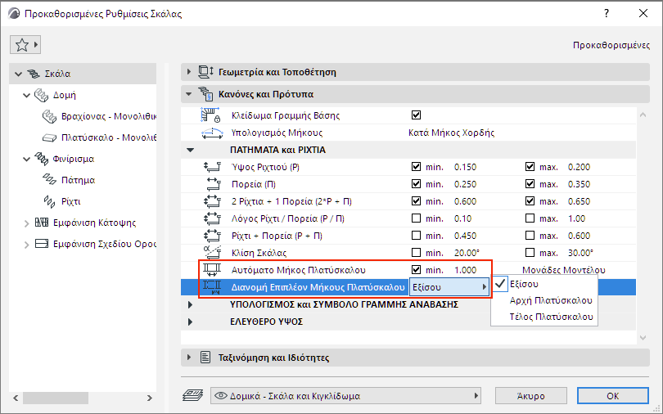Expand the Εμφάνιση Κάτοψης tree node

26,223
